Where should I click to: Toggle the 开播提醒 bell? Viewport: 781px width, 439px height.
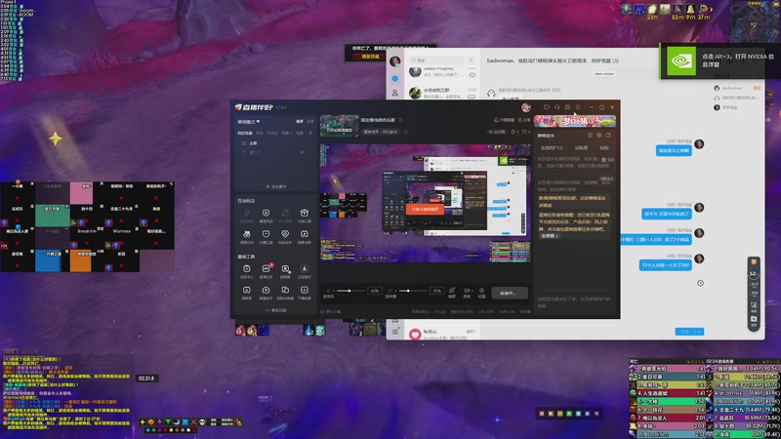tap(504, 120)
